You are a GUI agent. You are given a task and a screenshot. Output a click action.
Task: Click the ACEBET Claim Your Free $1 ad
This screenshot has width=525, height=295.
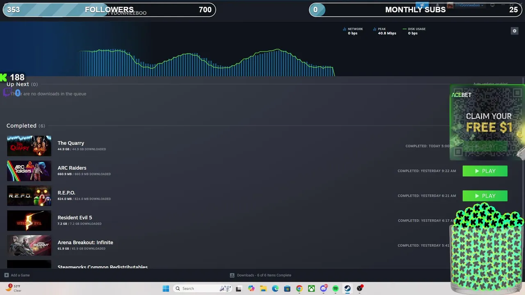[487, 122]
